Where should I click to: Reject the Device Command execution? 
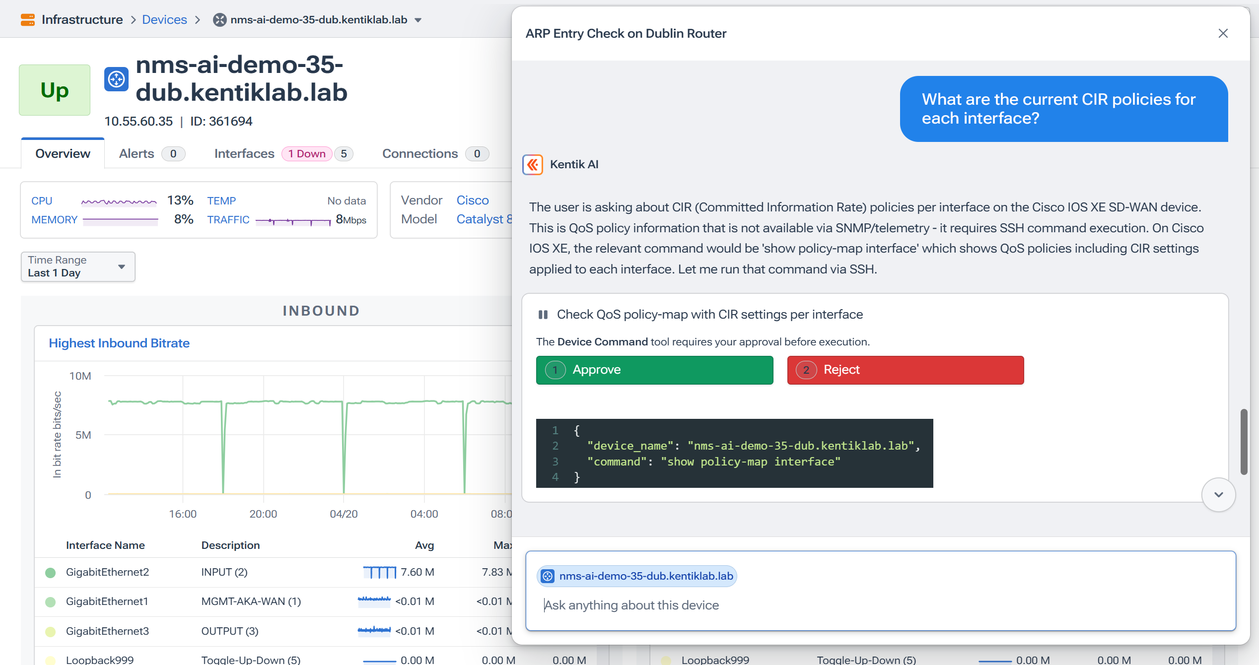(x=905, y=370)
